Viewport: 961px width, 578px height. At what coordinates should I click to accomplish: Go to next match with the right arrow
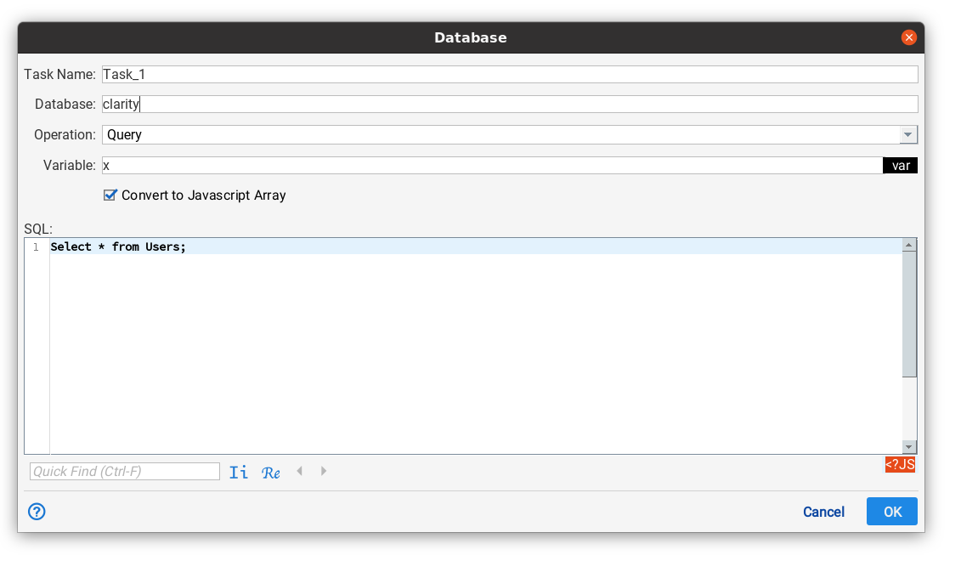(324, 471)
